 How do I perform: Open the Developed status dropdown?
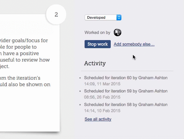(103, 17)
